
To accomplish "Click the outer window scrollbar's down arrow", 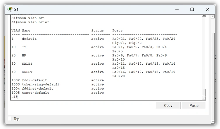I will tap(213, 122).
